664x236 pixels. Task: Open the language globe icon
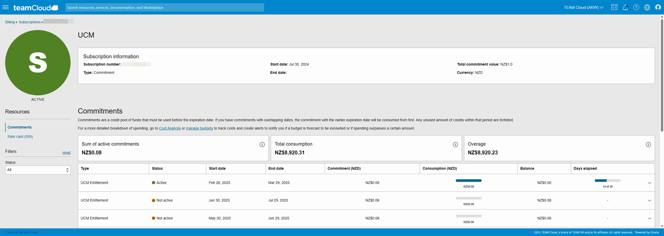coord(647,7)
